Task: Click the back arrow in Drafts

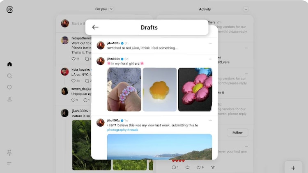Action: (x=95, y=27)
